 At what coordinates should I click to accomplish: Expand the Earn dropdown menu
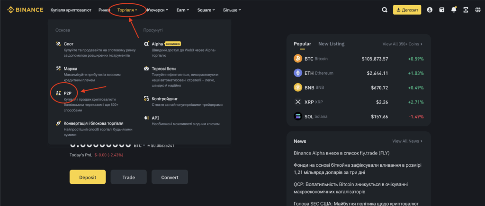pos(182,9)
